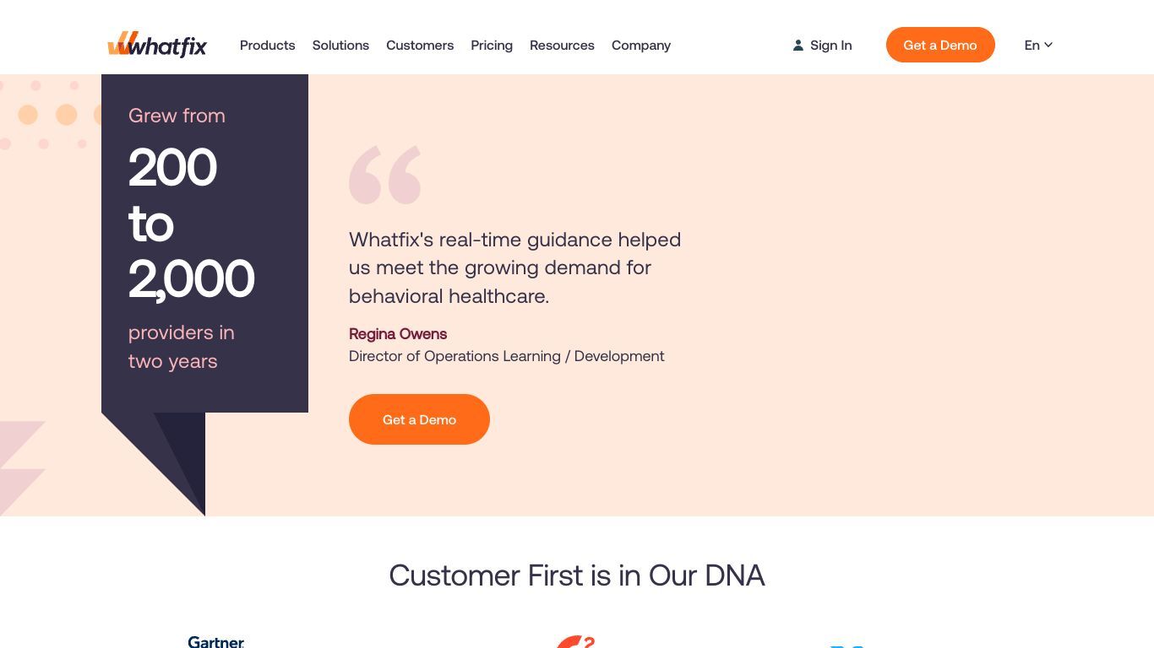
Task: Open the Pricing page
Action: (492, 46)
